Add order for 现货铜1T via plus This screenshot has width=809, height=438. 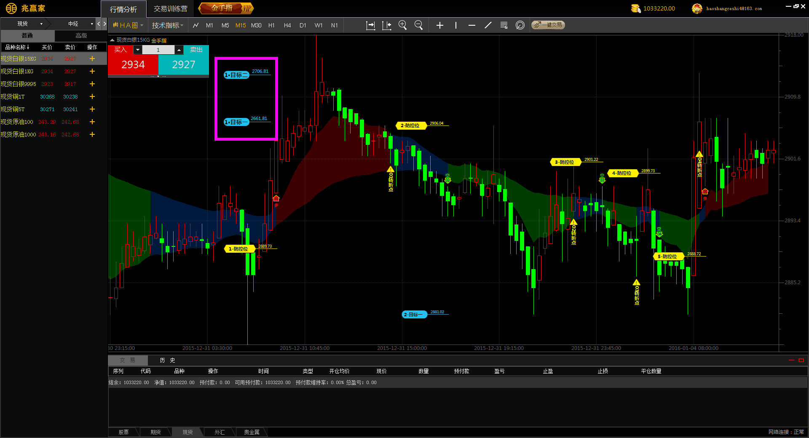pos(92,96)
